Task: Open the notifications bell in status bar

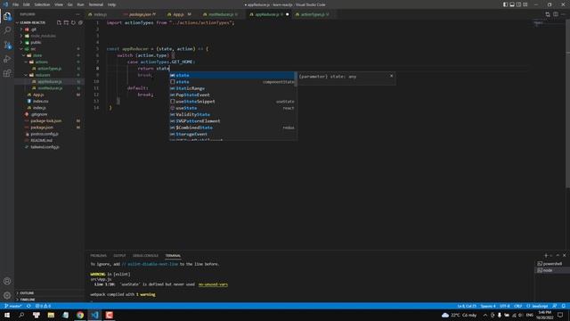Action: click(564, 306)
